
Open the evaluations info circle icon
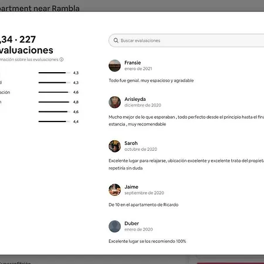[x=62, y=59]
